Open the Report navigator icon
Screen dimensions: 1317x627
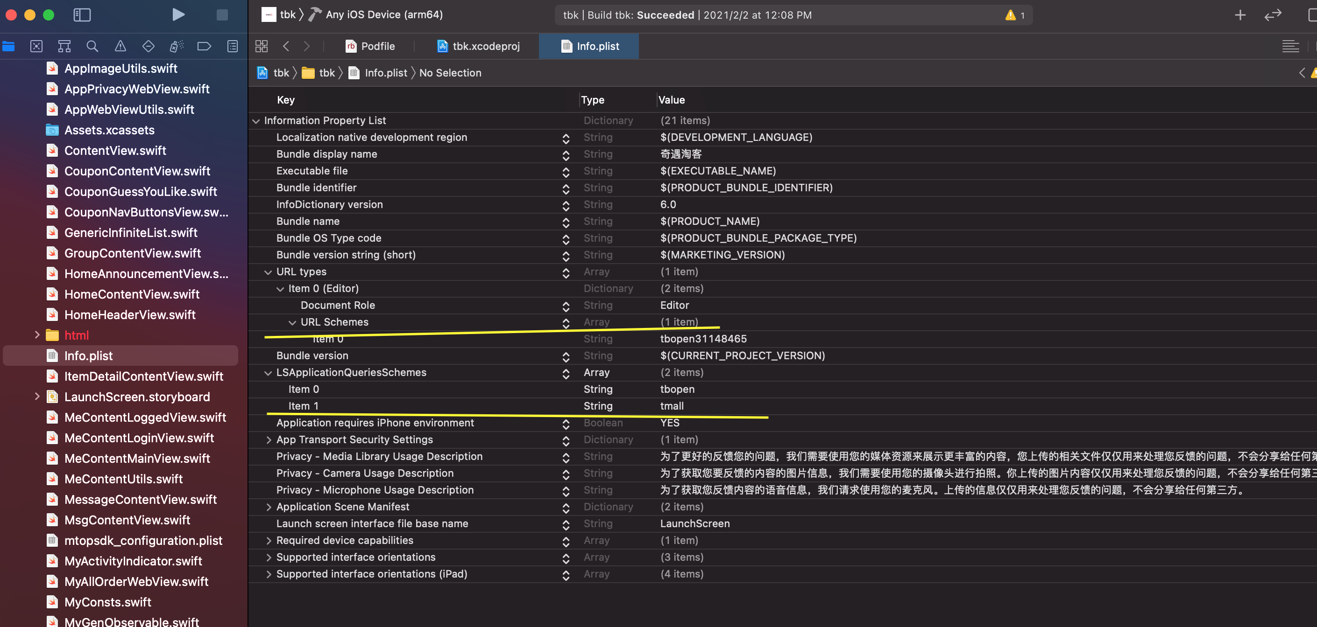[x=233, y=47]
